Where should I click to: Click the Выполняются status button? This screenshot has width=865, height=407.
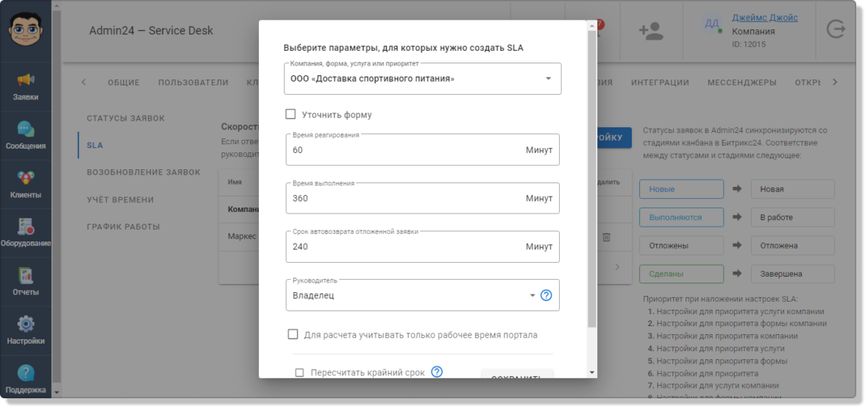click(x=681, y=218)
